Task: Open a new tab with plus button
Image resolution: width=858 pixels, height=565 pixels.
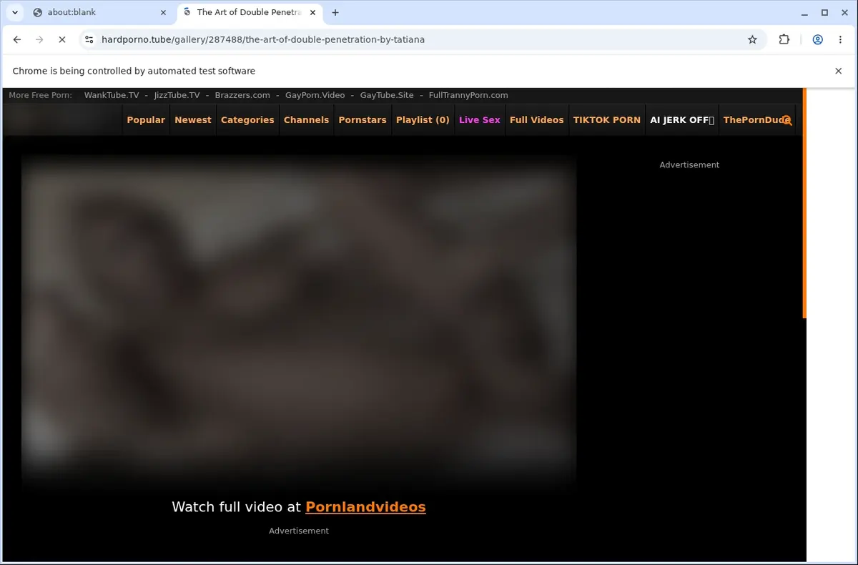Action: click(335, 12)
